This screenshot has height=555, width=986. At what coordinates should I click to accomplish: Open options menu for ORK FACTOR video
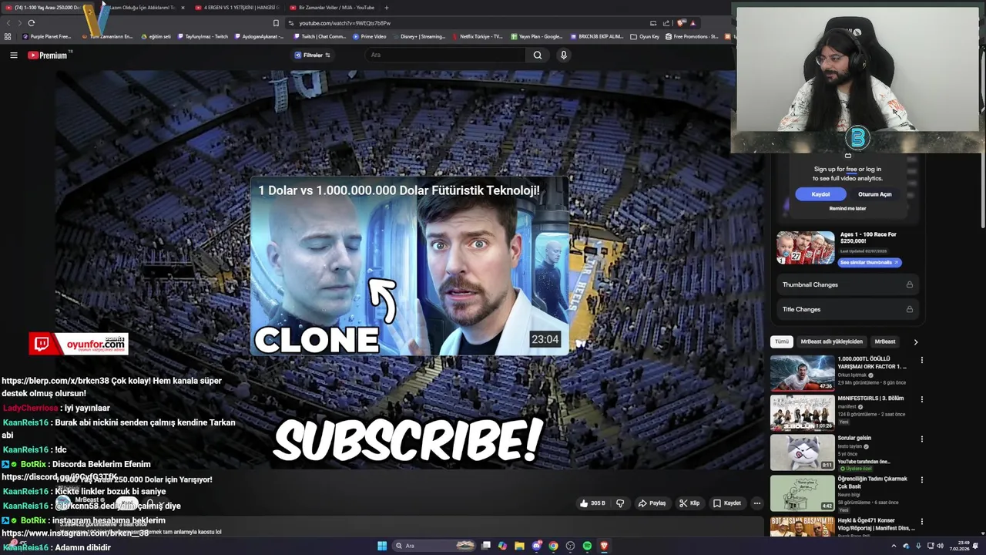921,360
